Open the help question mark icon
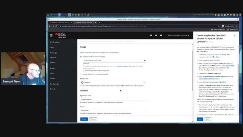 point(161,35)
